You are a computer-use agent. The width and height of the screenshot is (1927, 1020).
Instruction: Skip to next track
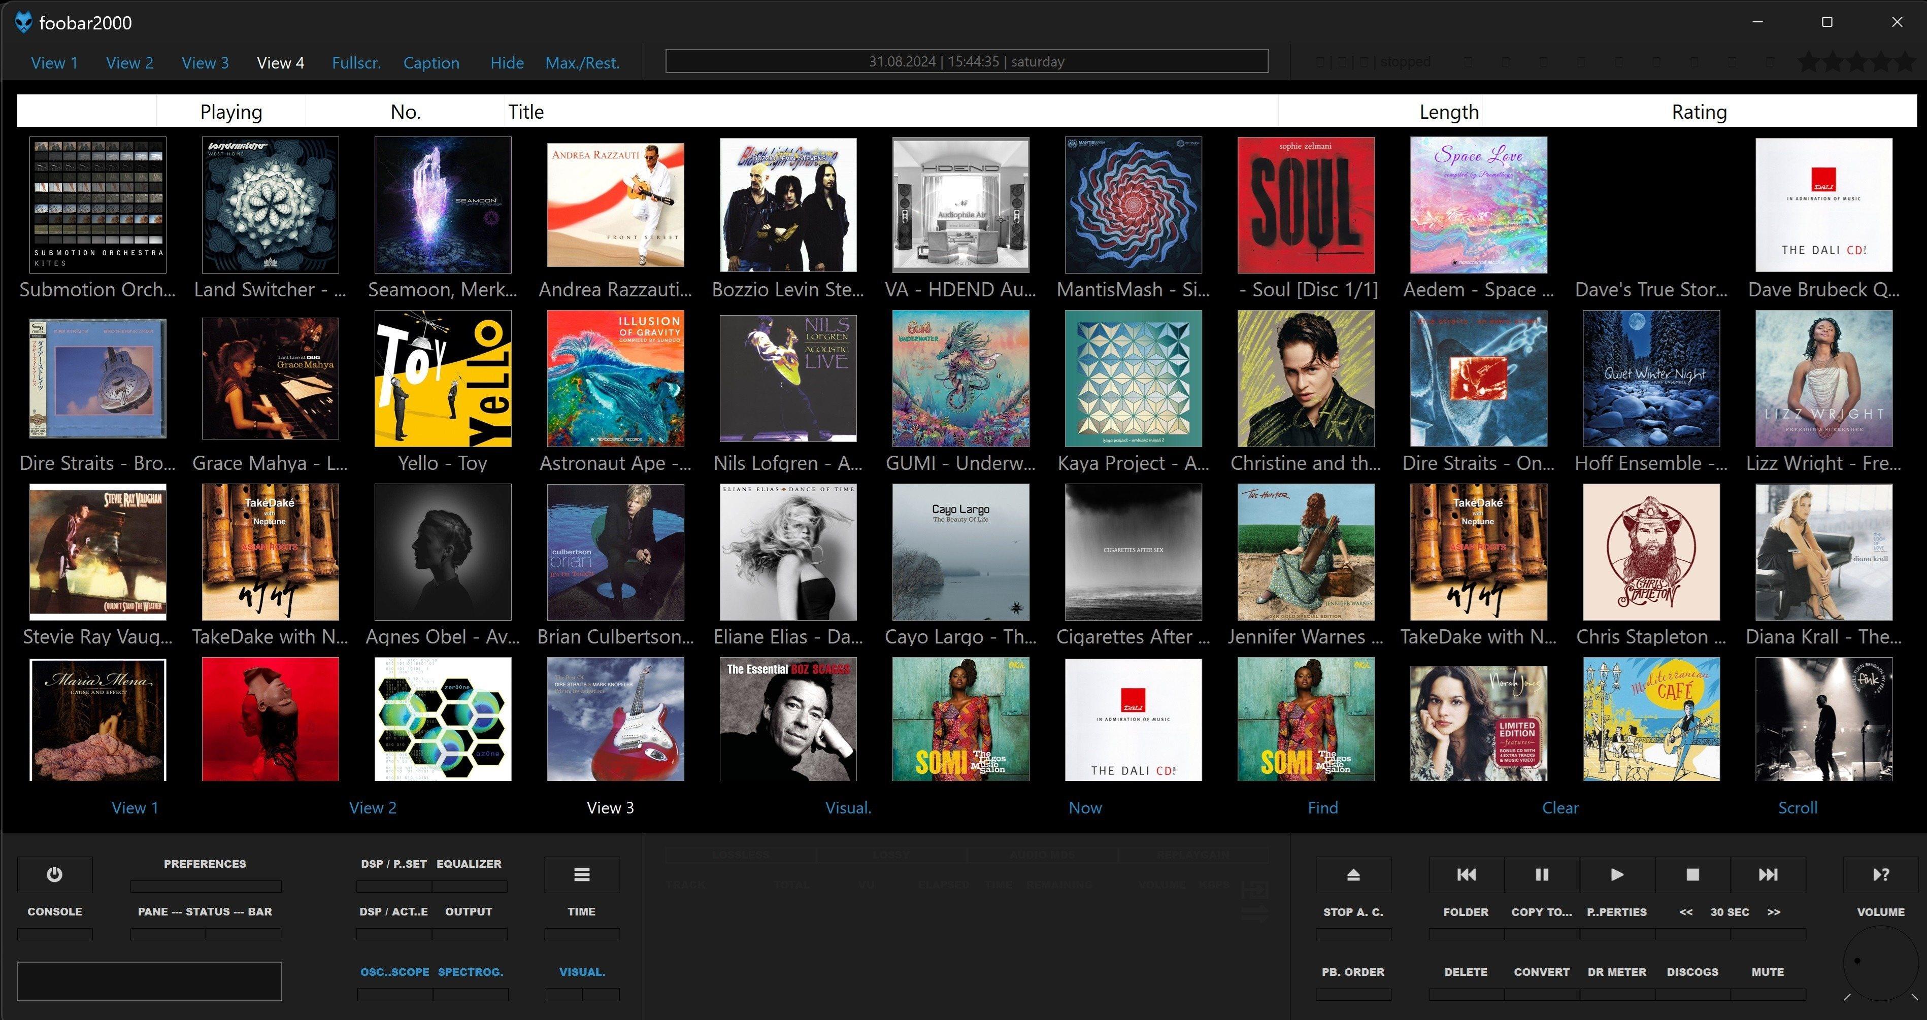[1768, 874]
